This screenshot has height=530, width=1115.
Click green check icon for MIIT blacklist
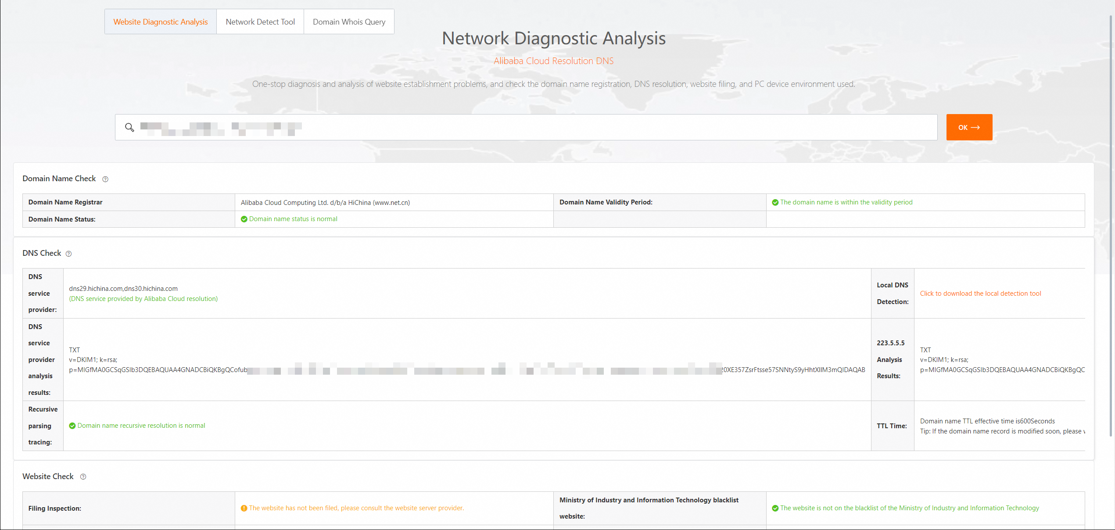(x=775, y=508)
